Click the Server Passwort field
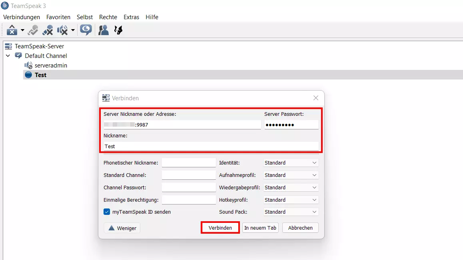The height and width of the screenshot is (260, 463). pos(291,125)
